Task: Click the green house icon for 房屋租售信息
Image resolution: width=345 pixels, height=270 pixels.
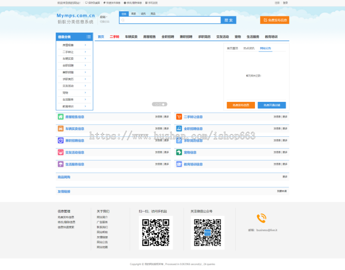Action: (x=61, y=117)
